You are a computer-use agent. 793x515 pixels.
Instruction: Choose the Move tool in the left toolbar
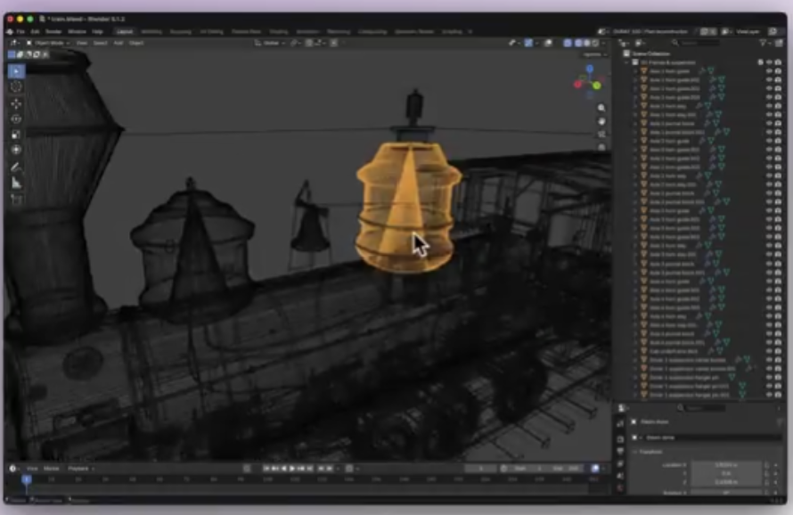point(16,104)
